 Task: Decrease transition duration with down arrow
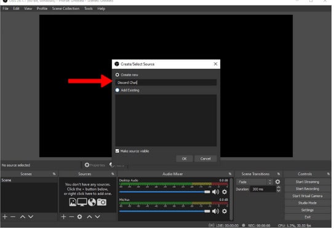coord(278,191)
